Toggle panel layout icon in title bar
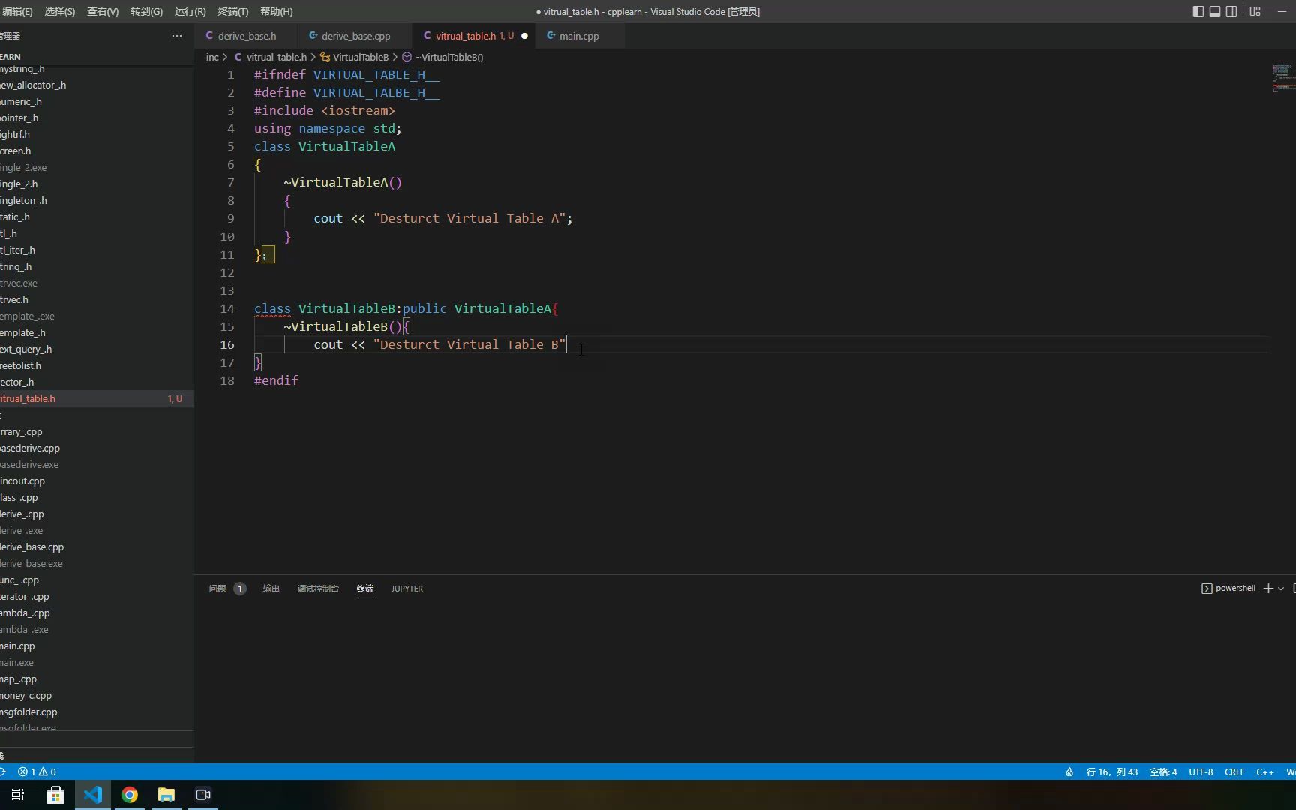The height and width of the screenshot is (810, 1296). [1215, 11]
